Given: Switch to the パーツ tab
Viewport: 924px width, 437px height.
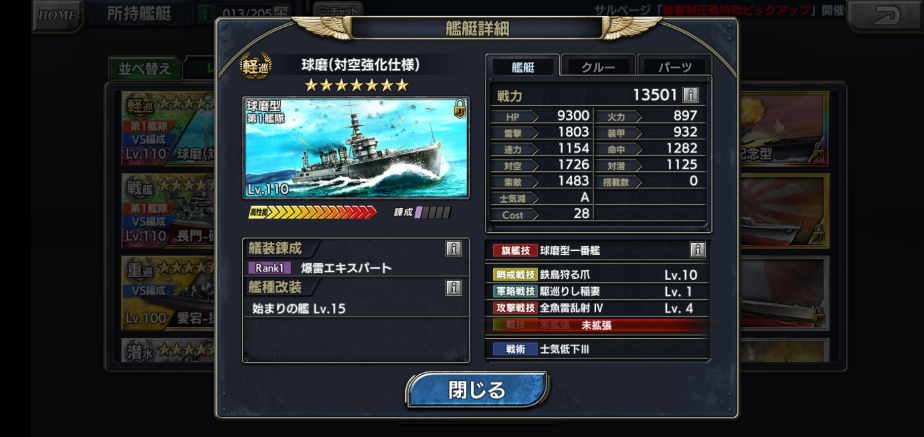Looking at the screenshot, I should (x=675, y=67).
